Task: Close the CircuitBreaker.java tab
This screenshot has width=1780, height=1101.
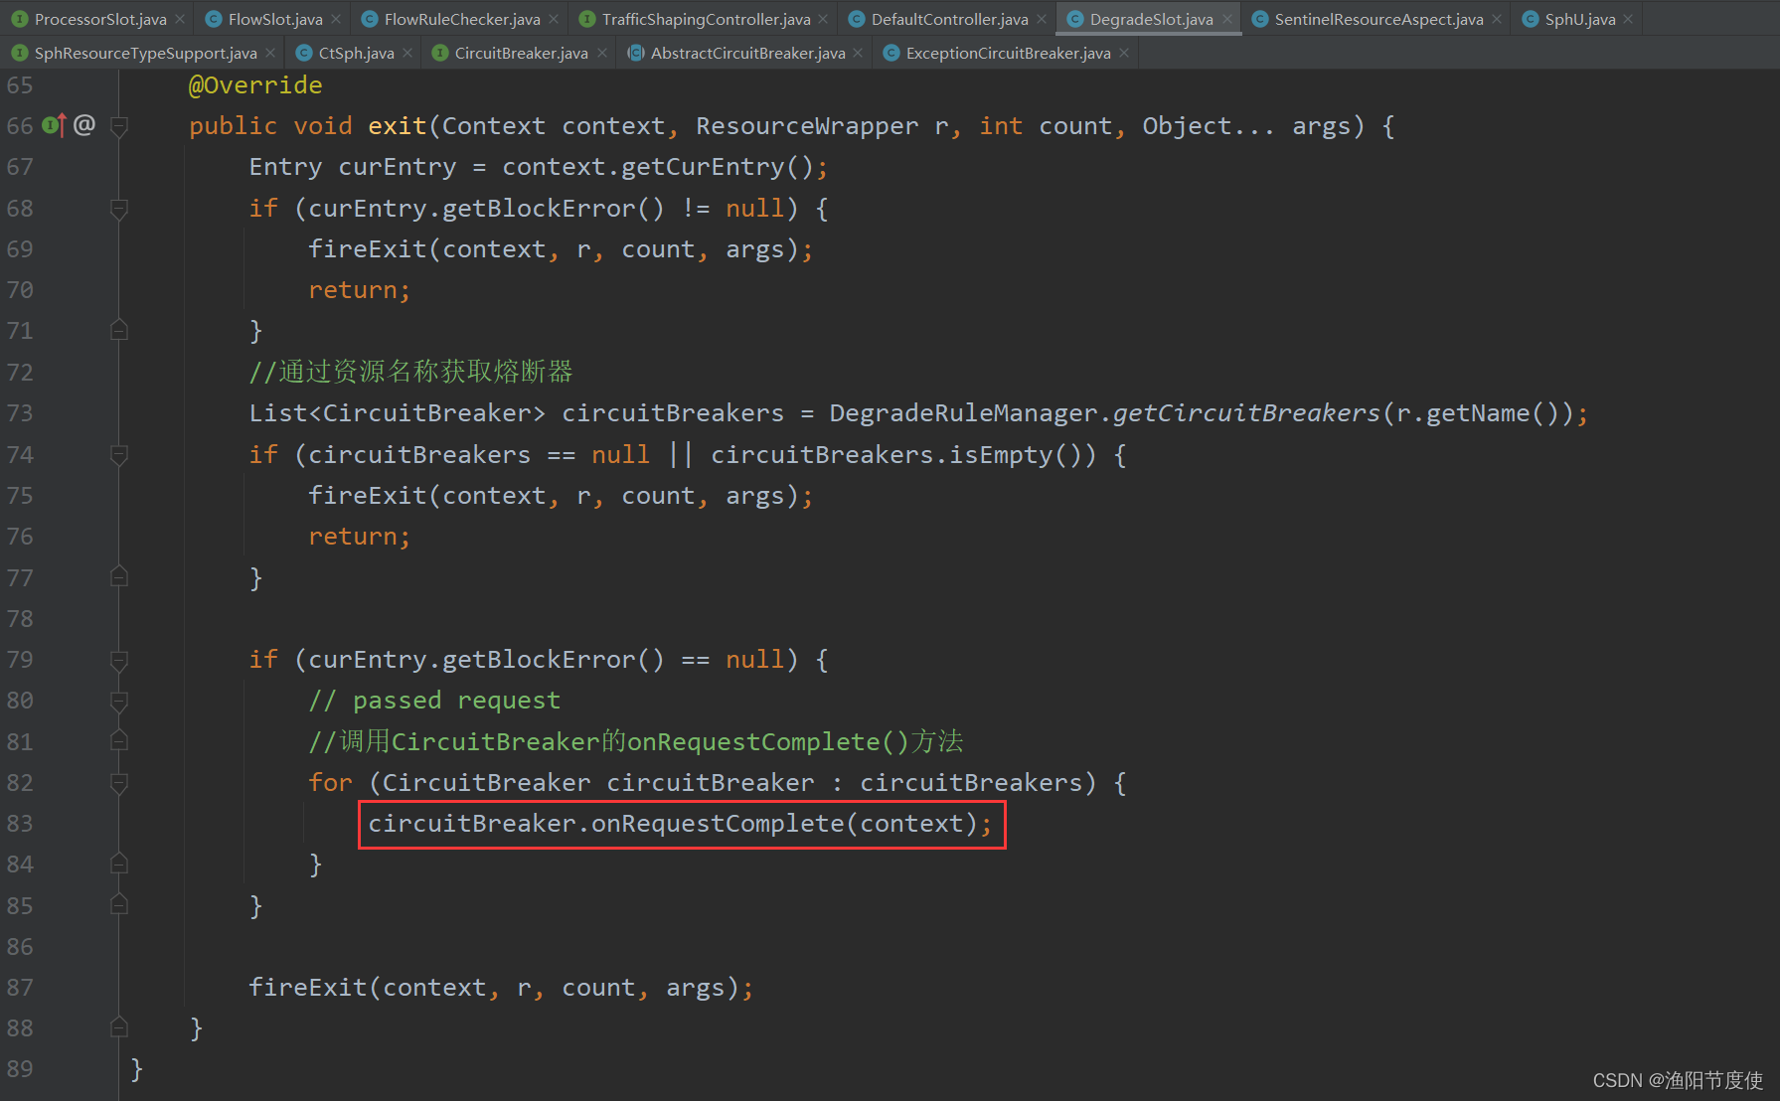Action: (601, 53)
